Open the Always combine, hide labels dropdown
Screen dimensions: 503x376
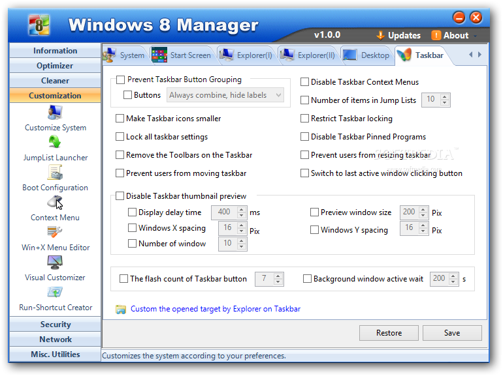pos(225,95)
